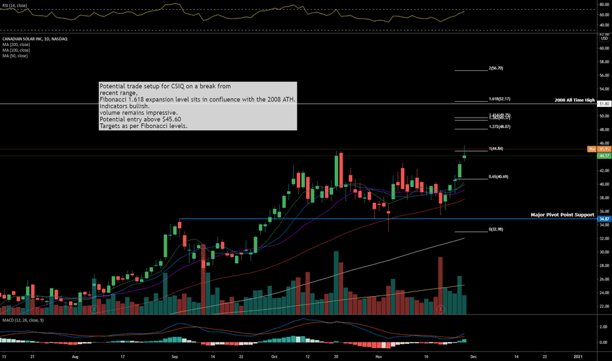The width and height of the screenshot is (612, 361).
Task: Click the Nov date on the time axis
Action: coord(378,356)
